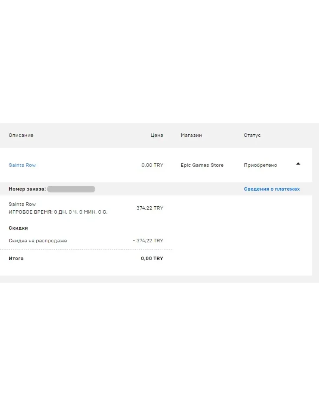The image size is (319, 406).
Task: Select the Saints Row line item in details
Action: click(22, 204)
